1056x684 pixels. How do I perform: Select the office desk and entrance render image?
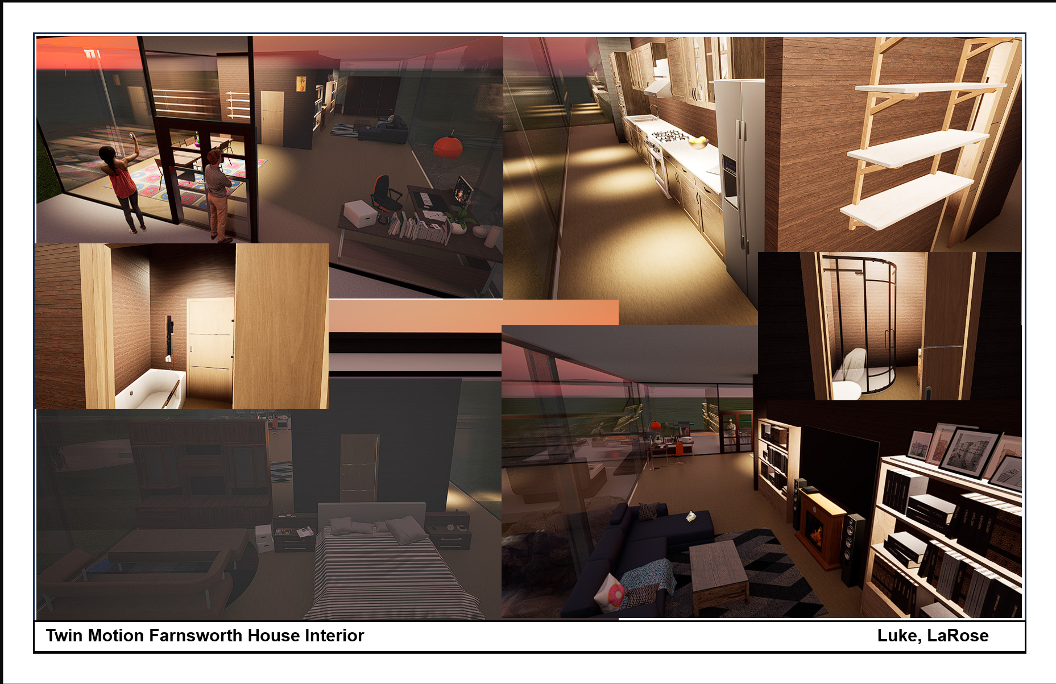[x=270, y=167]
